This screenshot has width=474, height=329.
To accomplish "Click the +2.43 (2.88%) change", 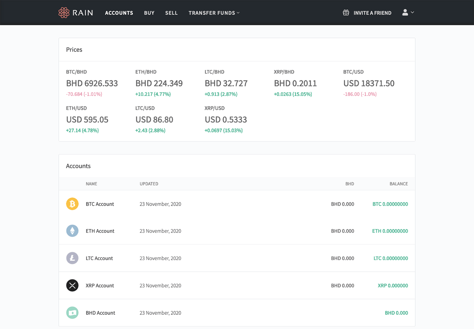I will [x=150, y=130].
